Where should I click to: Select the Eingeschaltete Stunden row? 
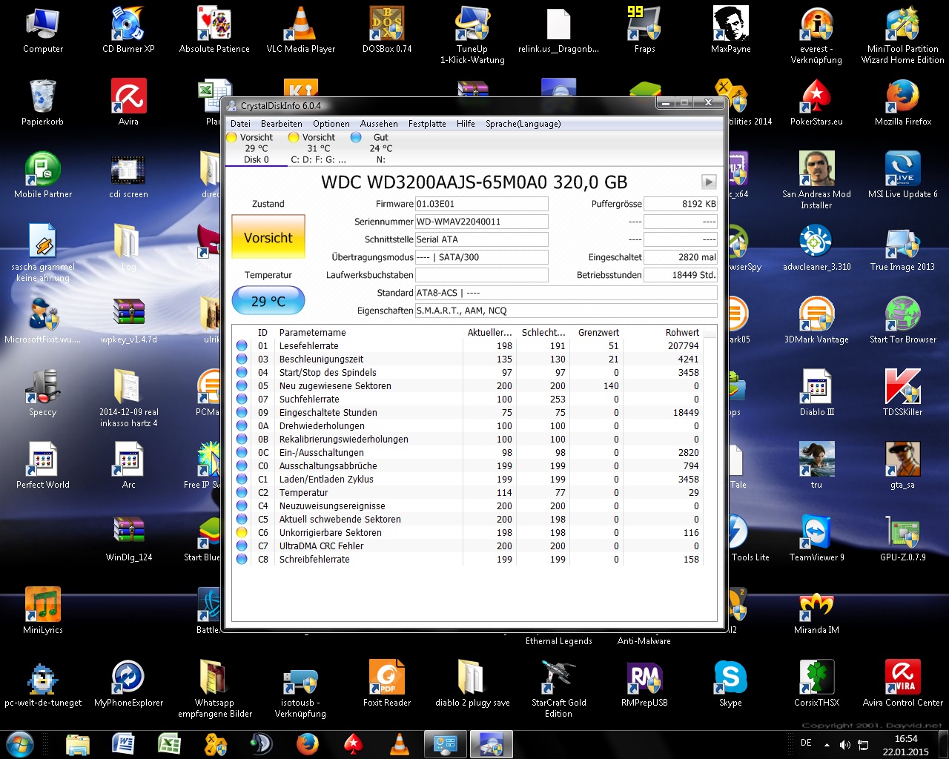467,413
